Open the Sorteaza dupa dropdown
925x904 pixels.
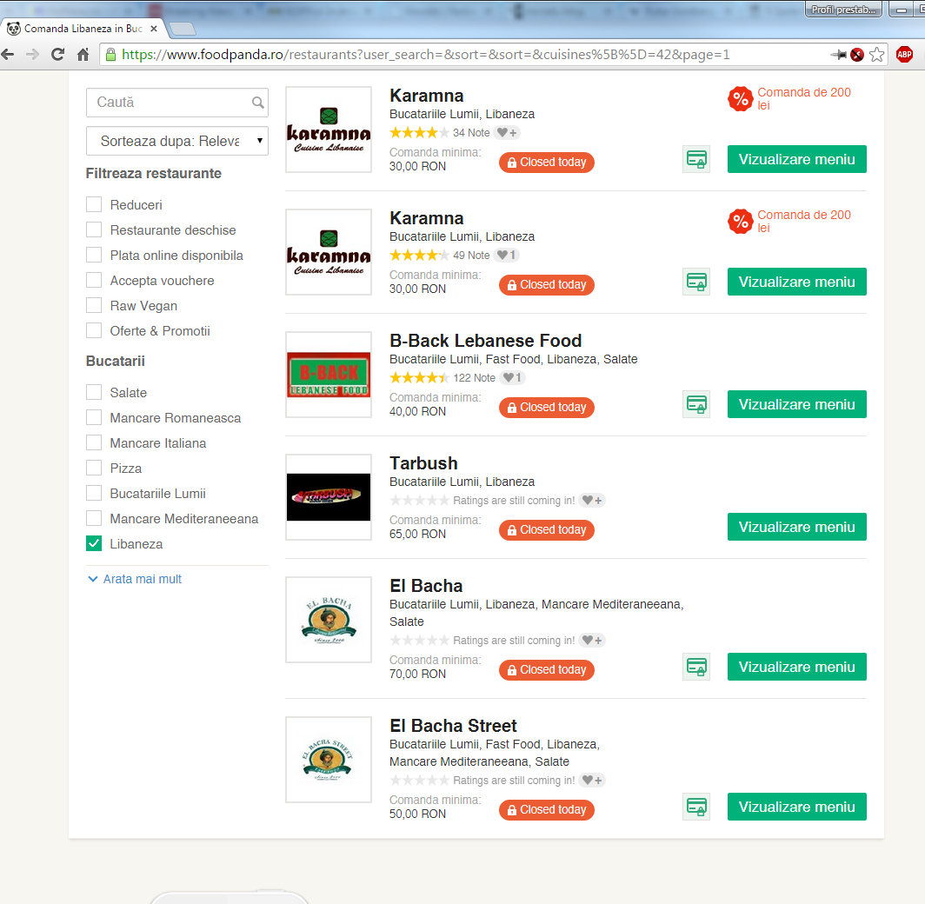pos(177,141)
